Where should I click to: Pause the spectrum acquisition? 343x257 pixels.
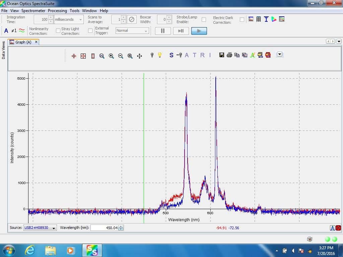tap(163, 31)
